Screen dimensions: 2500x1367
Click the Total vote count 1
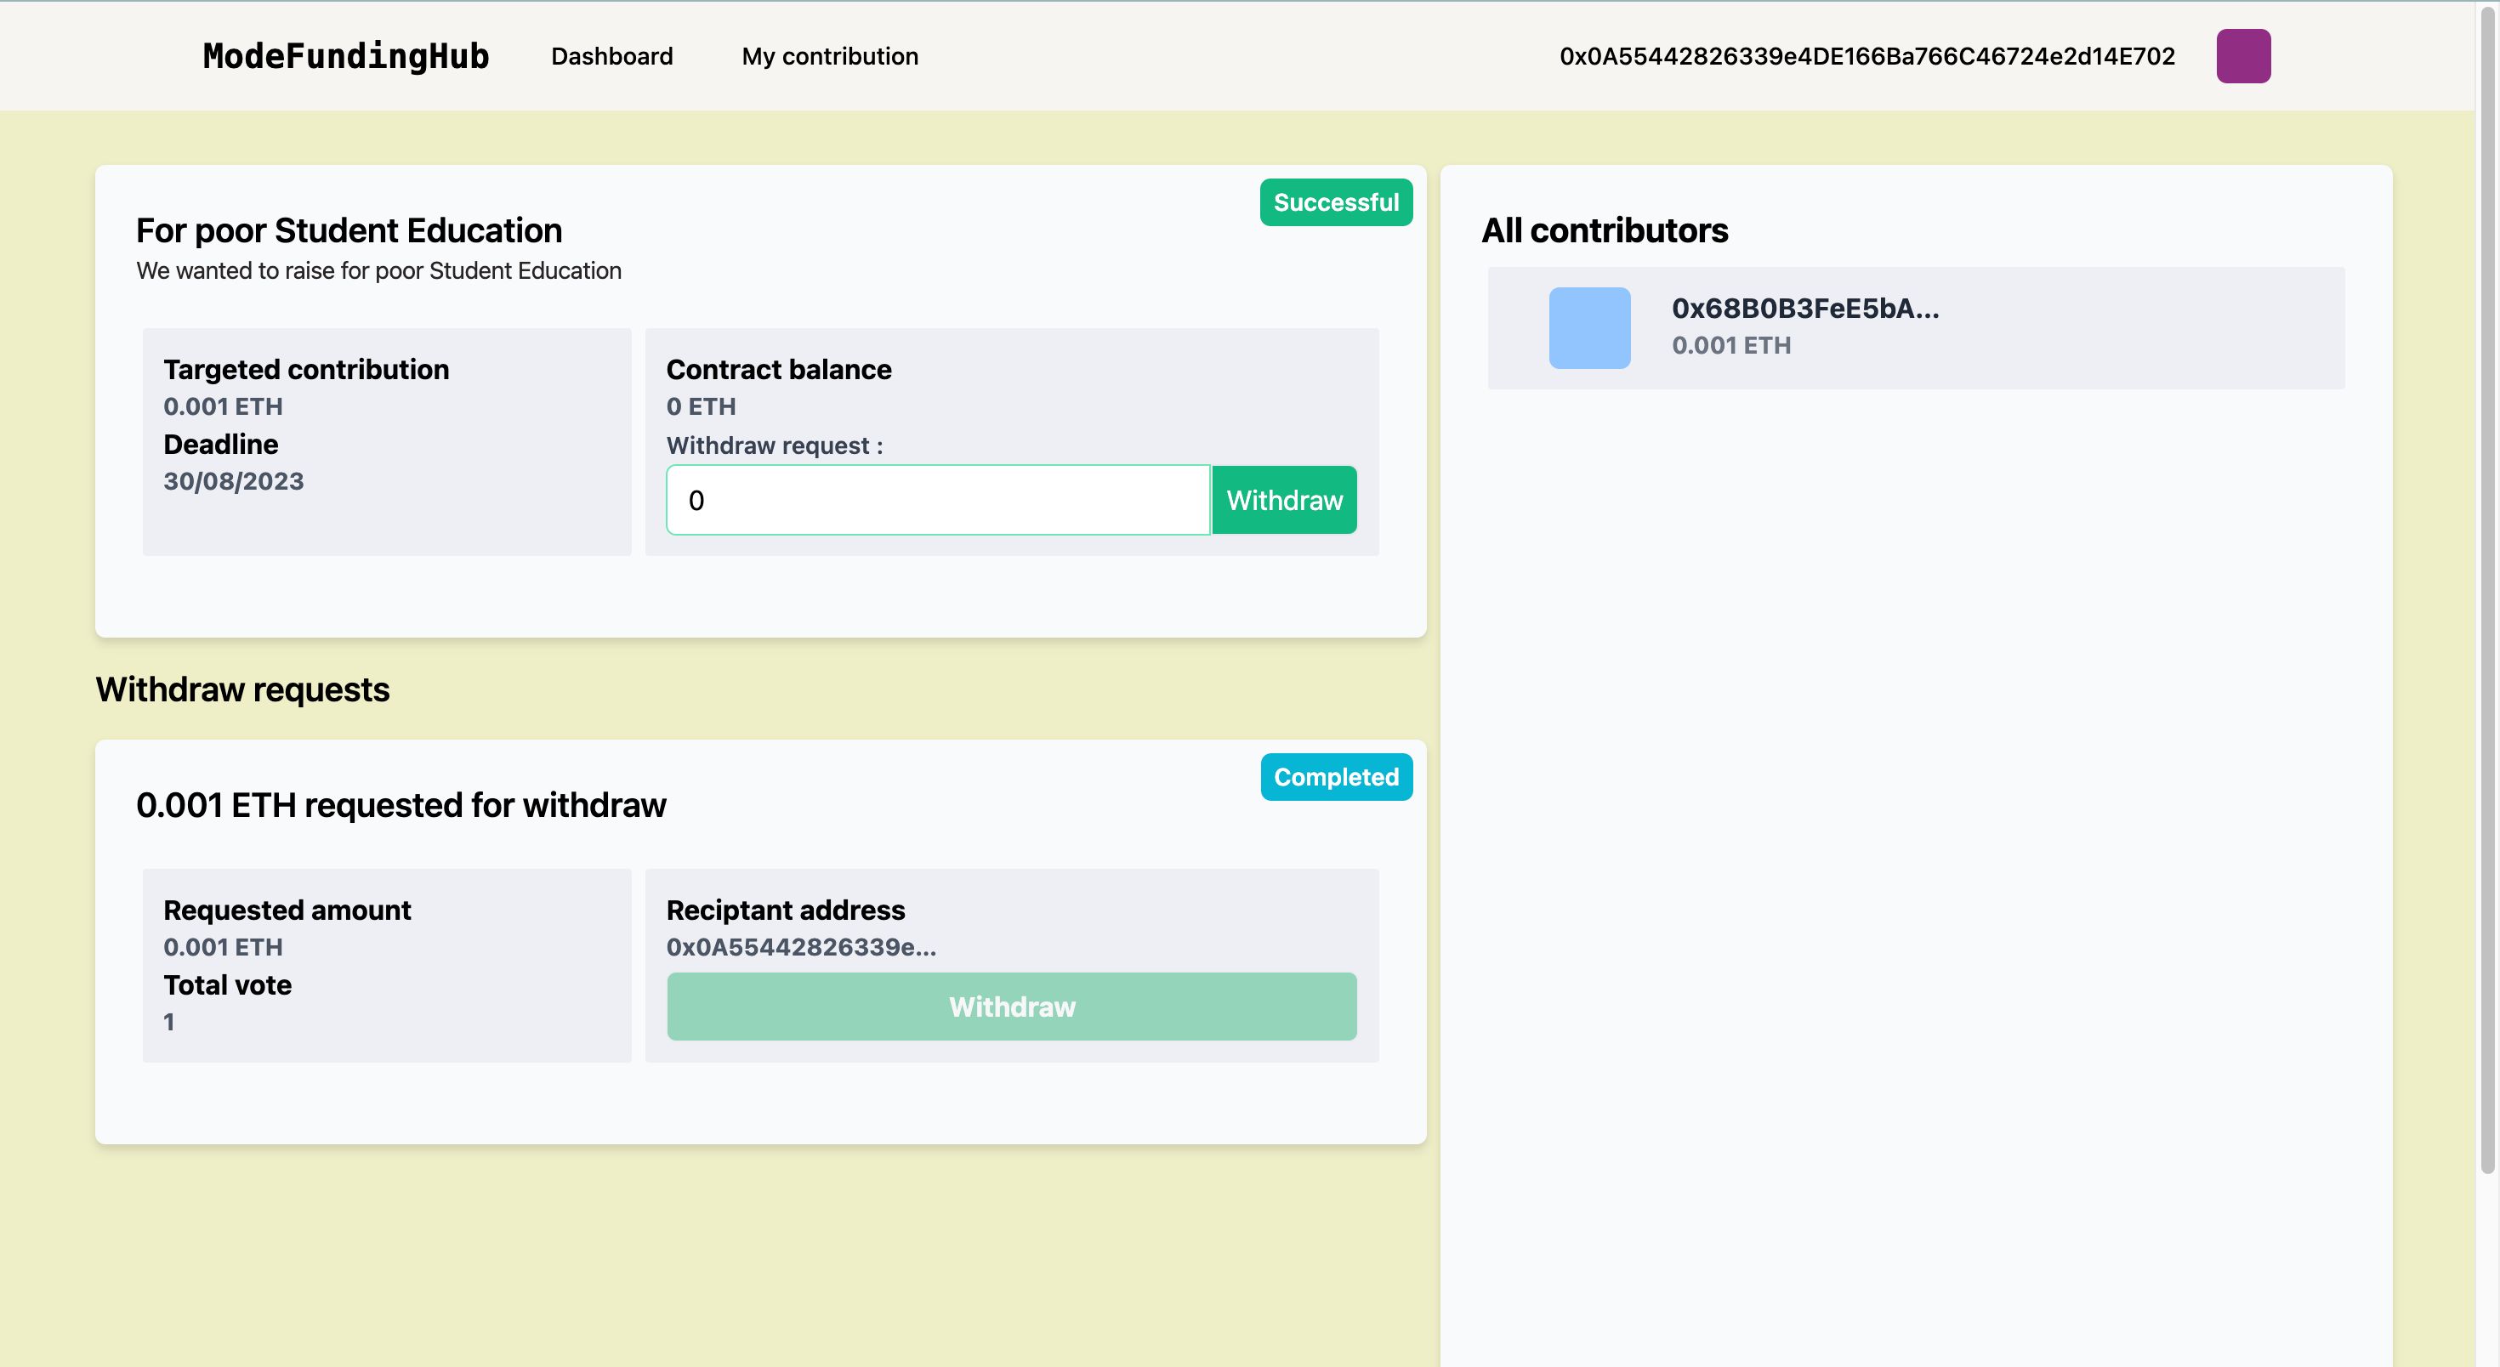pos(169,1022)
